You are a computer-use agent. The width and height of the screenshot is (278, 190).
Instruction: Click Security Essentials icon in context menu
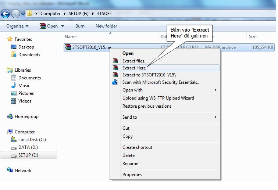pyautogui.click(x=115, y=82)
